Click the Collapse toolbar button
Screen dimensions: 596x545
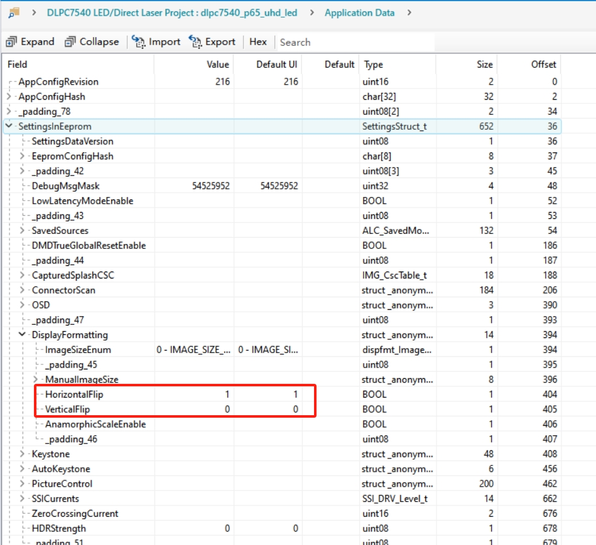coord(92,42)
